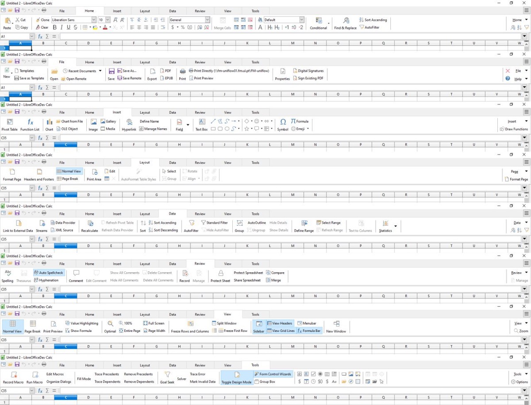The height and width of the screenshot is (405, 531).
Task: Select Review tab in the Insert-ribbon window
Action: pos(200,112)
